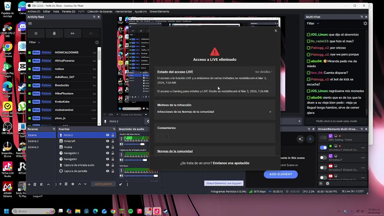Hide the musica source
Viewport: 384px width, 216px height.
[107, 147]
